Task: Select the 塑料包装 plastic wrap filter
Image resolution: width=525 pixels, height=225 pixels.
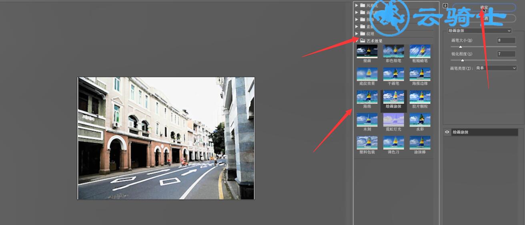Action: [x=367, y=142]
